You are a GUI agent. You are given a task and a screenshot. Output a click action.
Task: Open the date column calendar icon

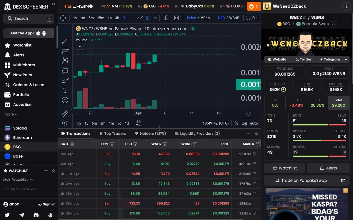click(72, 144)
